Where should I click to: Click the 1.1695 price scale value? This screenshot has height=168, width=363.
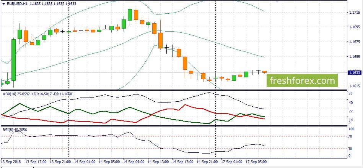(354, 27)
